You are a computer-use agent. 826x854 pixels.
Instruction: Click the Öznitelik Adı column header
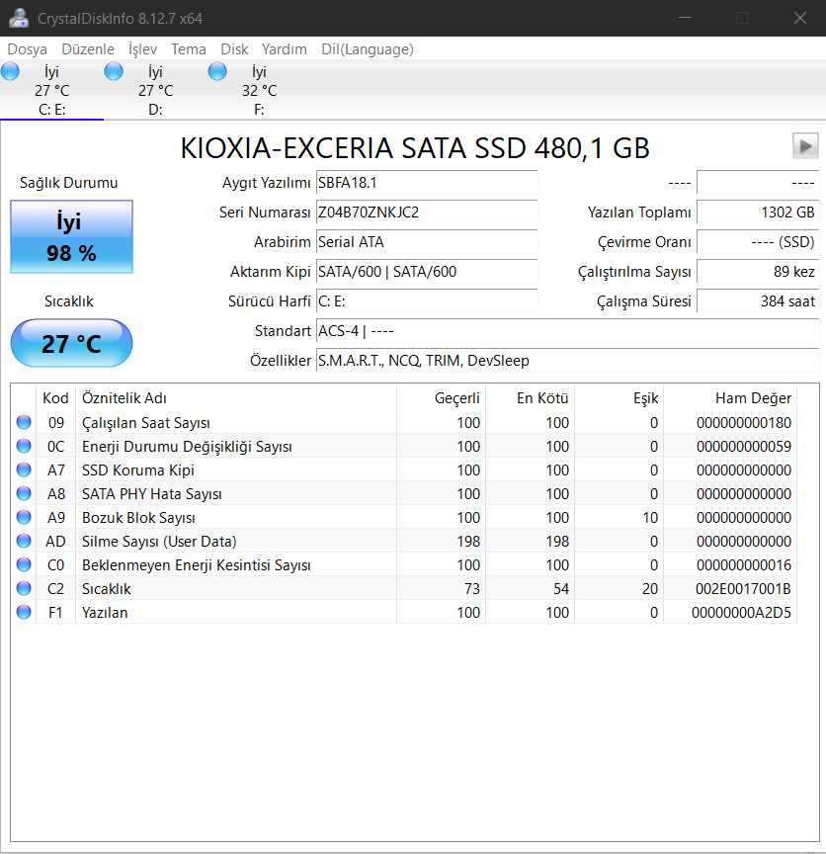tap(236, 398)
